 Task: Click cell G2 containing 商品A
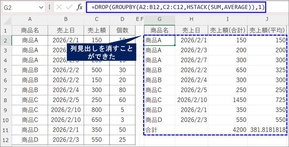(x=159, y=40)
